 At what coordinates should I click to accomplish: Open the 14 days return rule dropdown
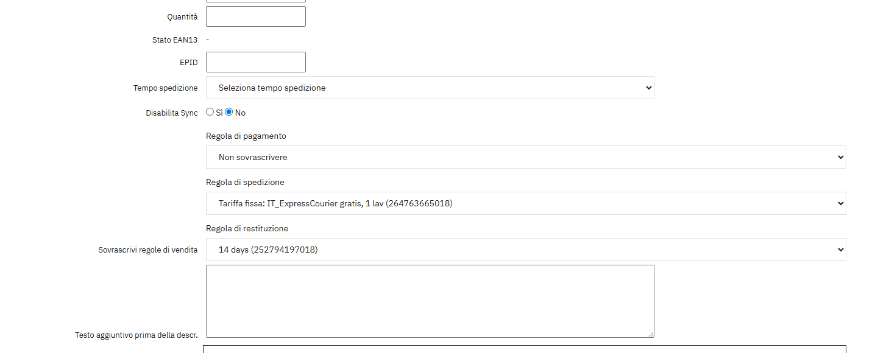click(x=526, y=250)
